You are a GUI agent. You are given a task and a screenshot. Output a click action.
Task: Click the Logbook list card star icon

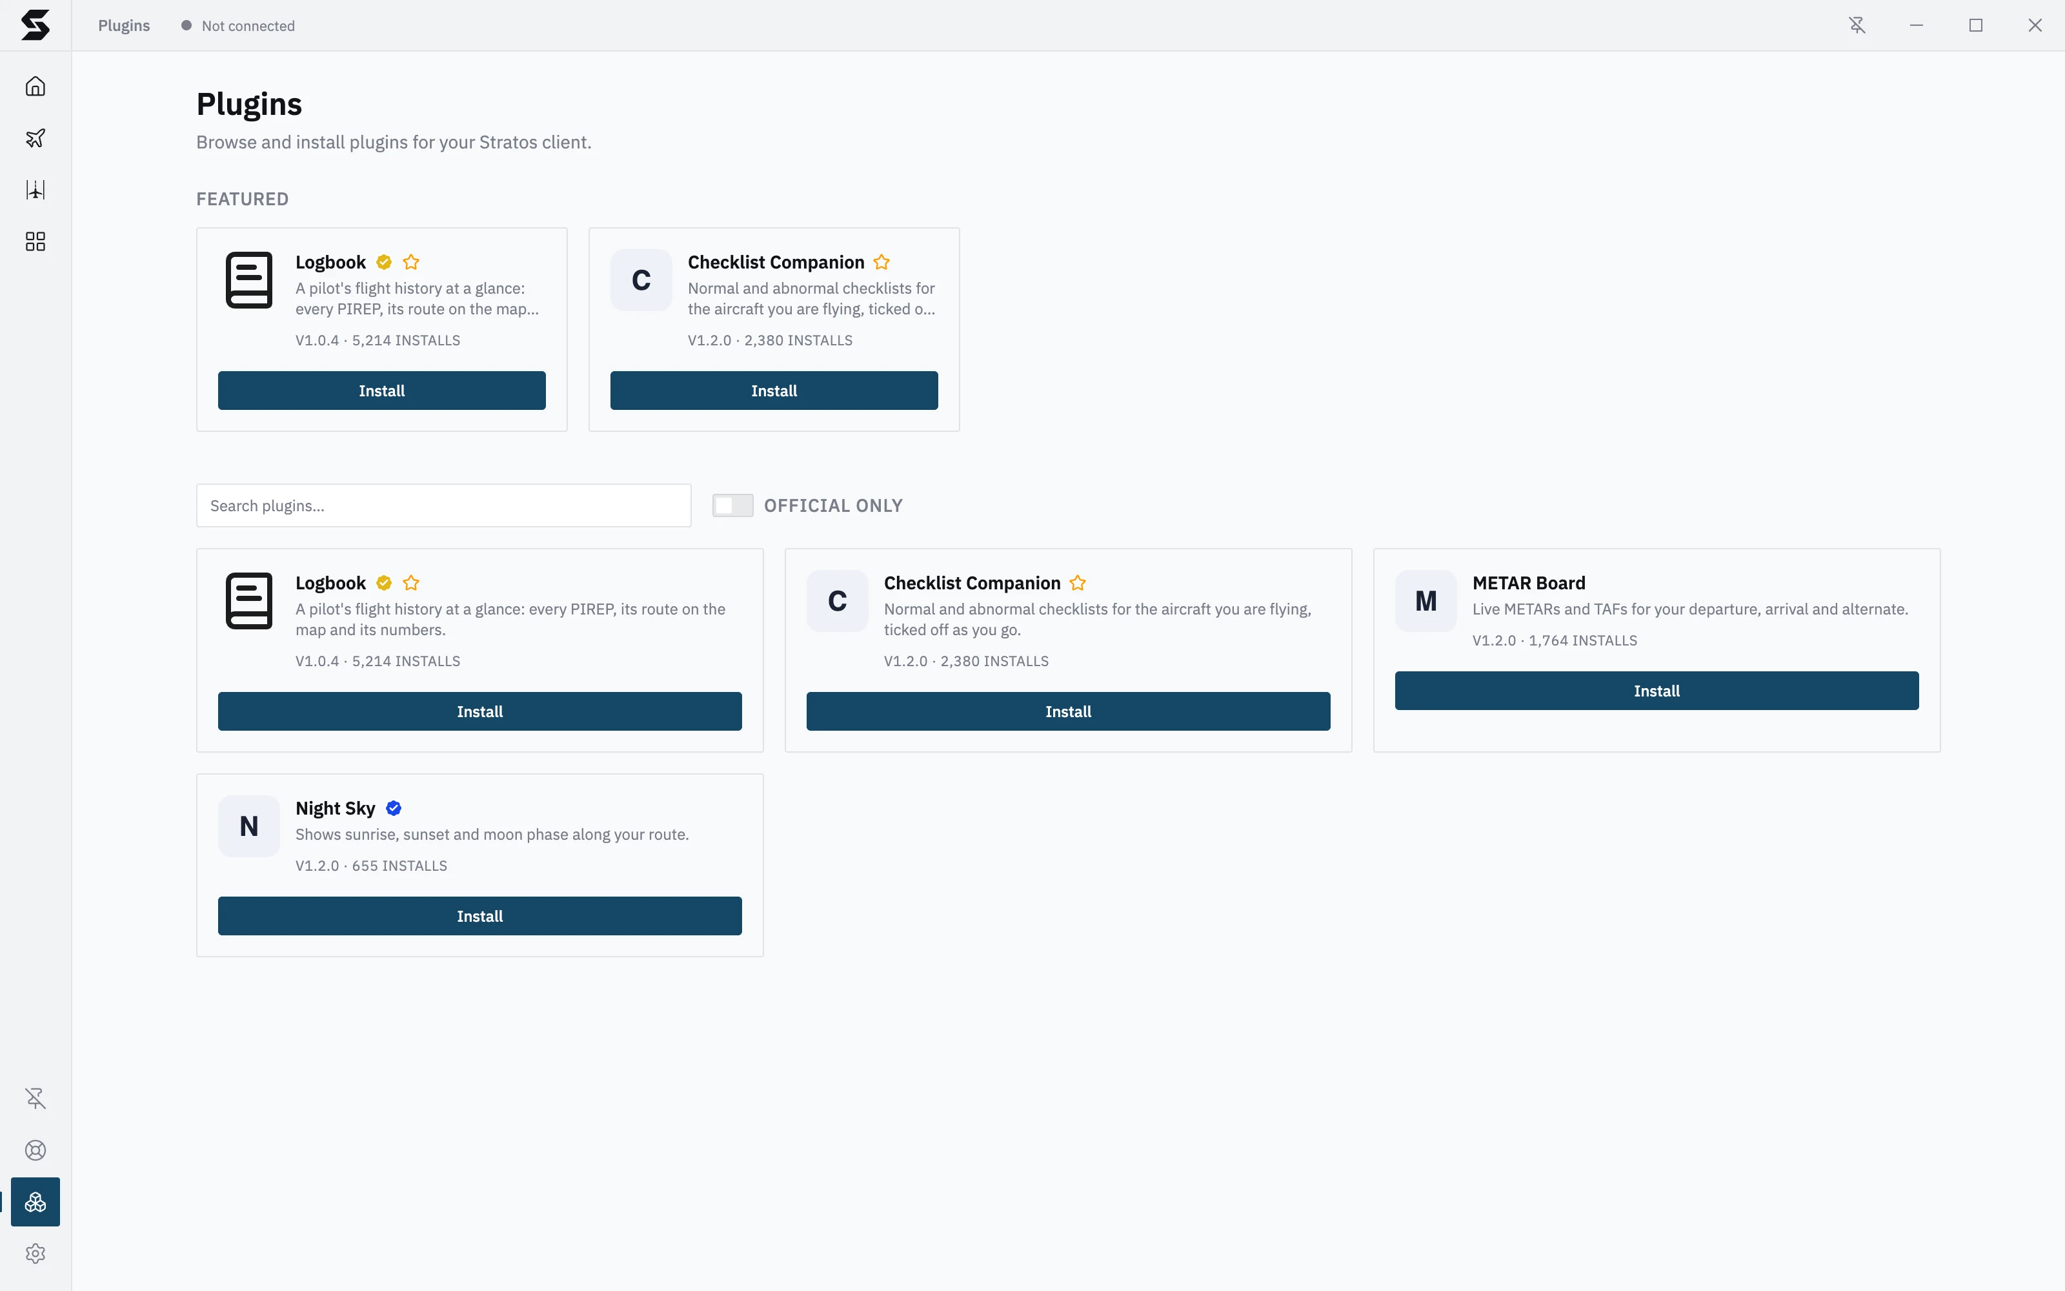pos(411,583)
